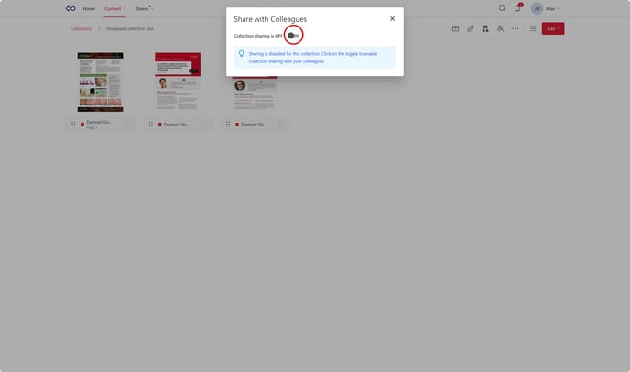The image size is (630, 372).
Task: Click the search magnifier icon
Action: [502, 9]
